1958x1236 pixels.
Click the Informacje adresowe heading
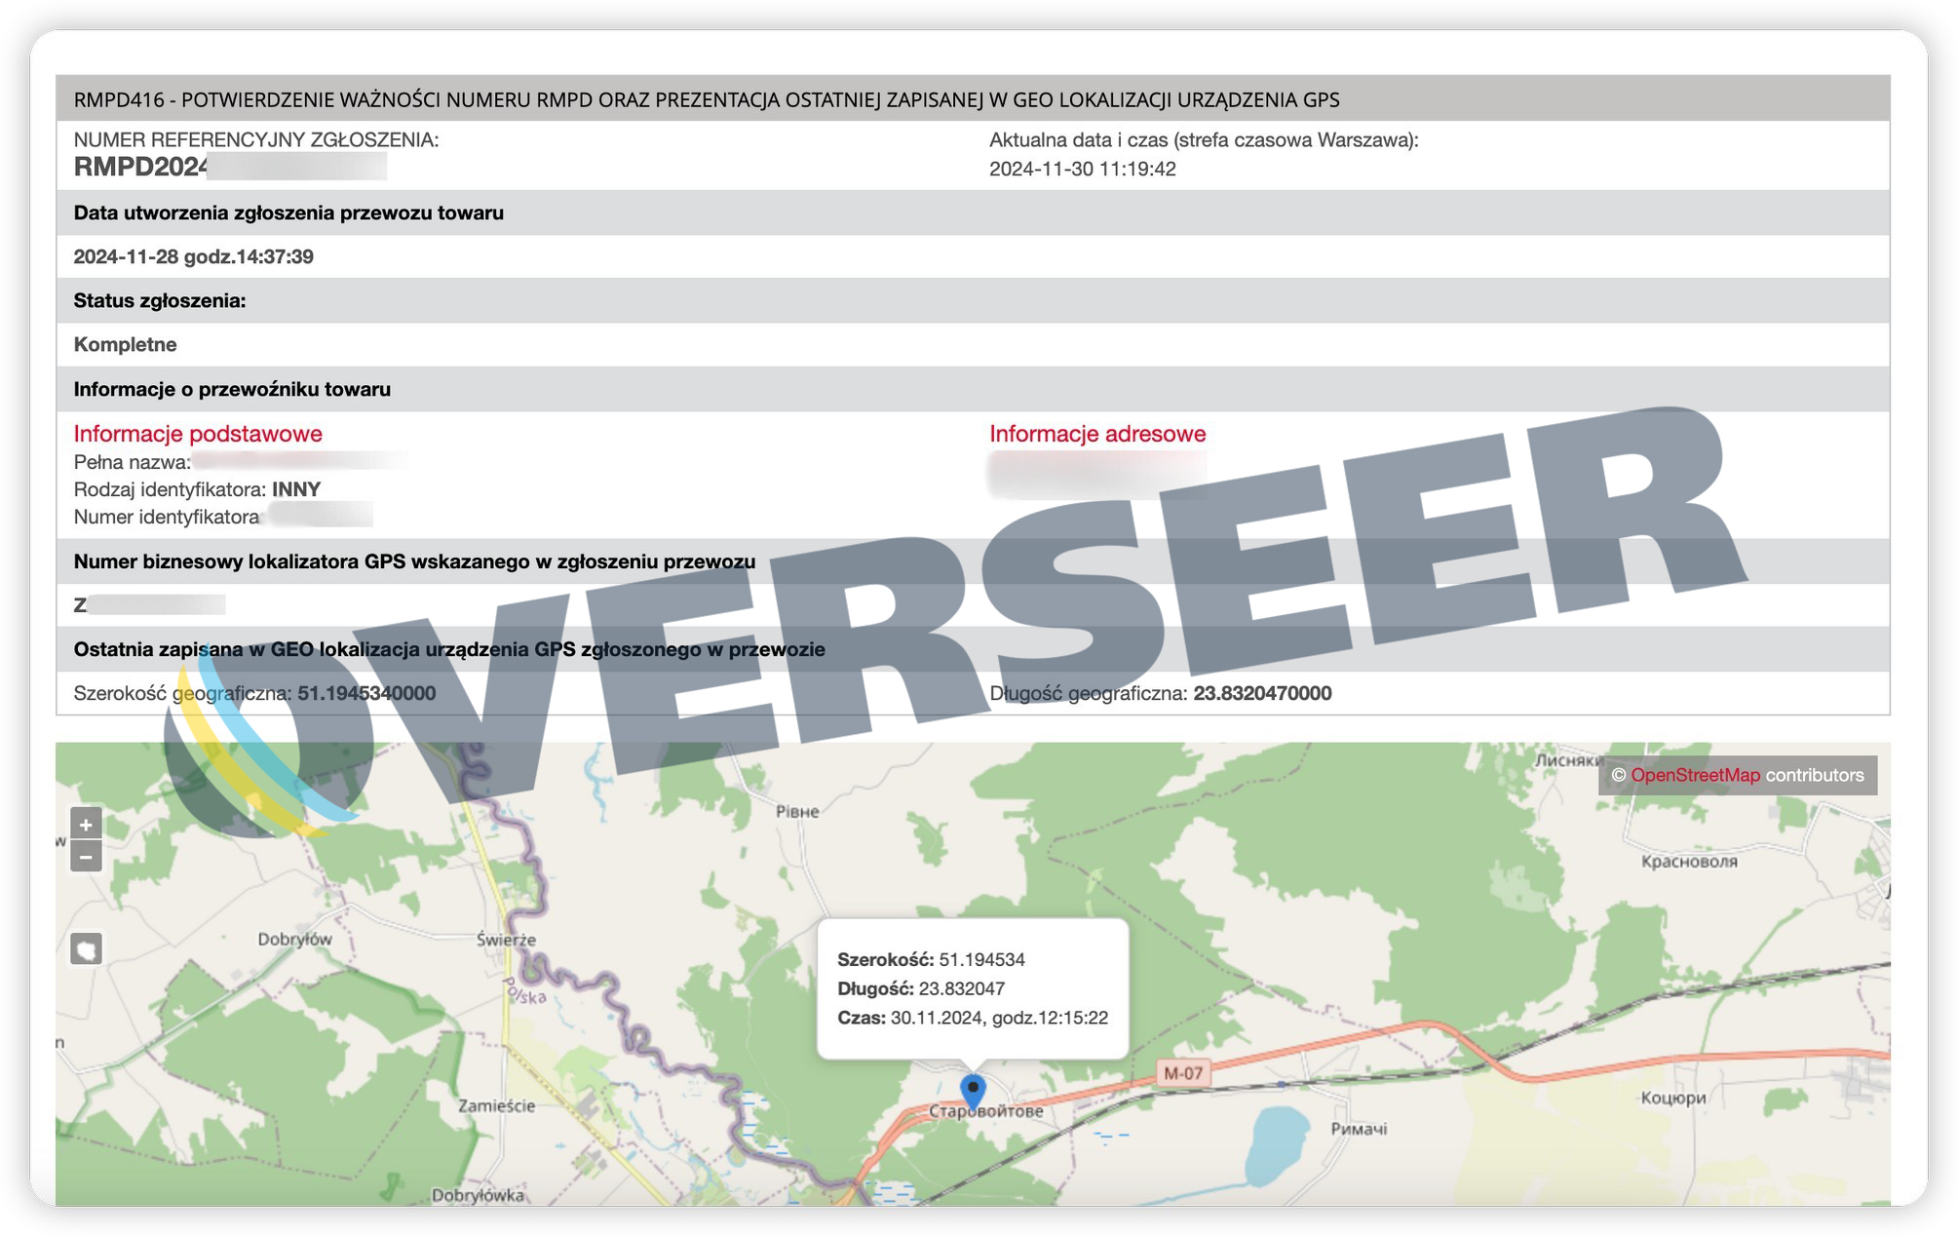[1097, 434]
